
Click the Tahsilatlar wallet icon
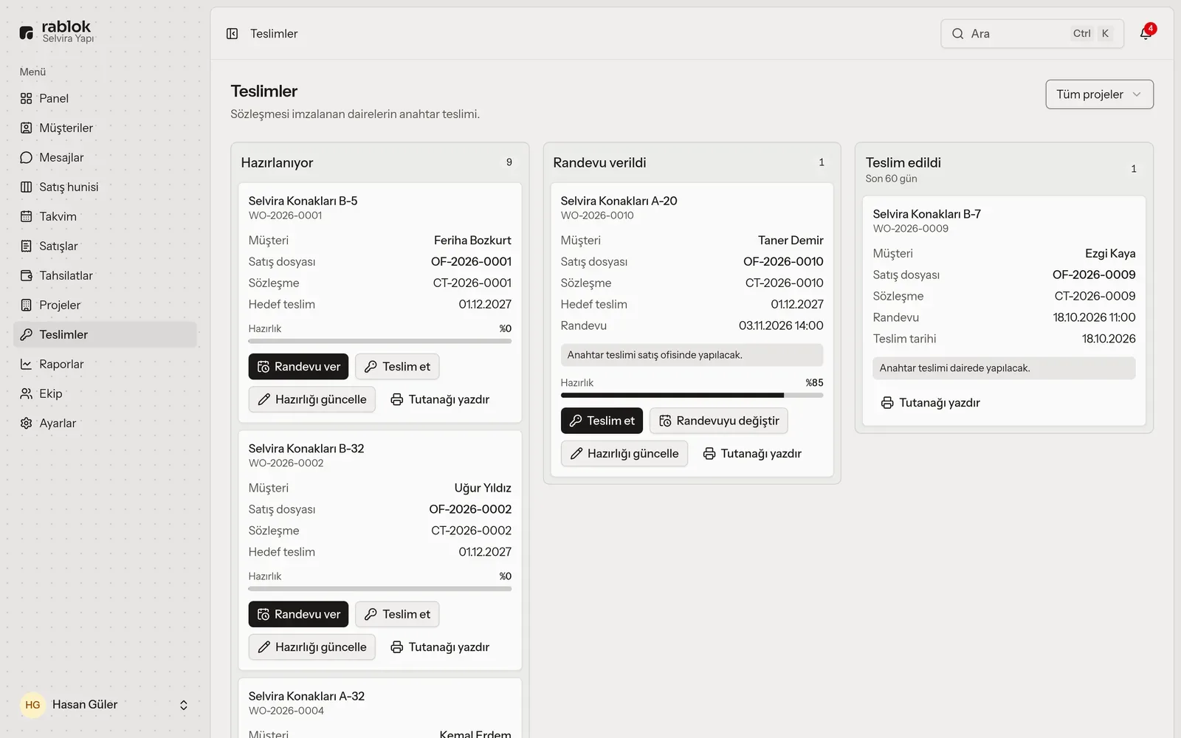[x=27, y=275]
